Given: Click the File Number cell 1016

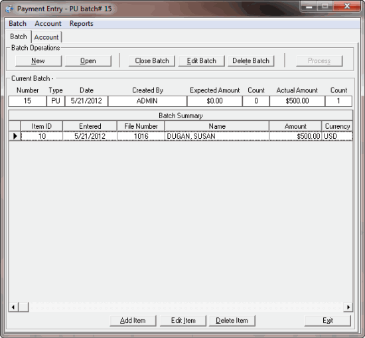Looking at the screenshot, I should pos(141,136).
